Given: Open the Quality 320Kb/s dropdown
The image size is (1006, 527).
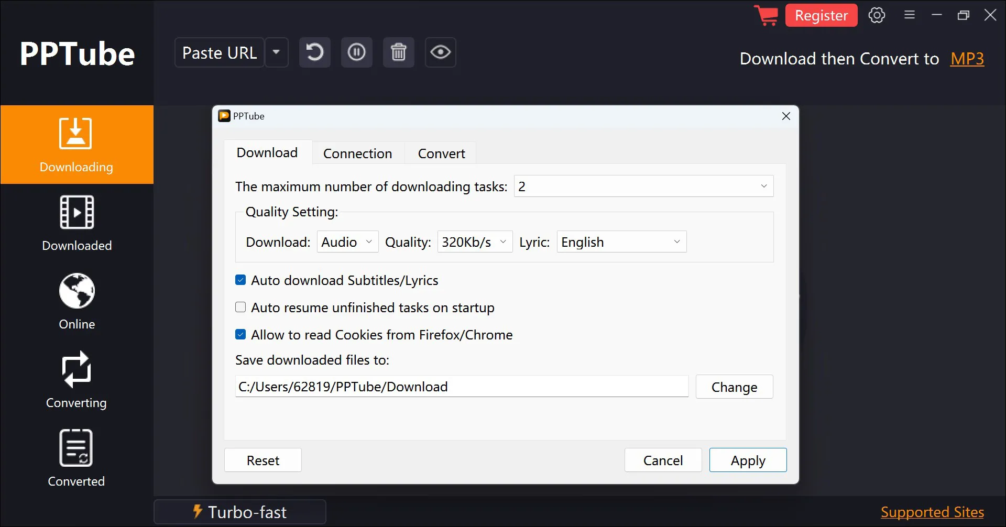Looking at the screenshot, I should click(475, 242).
